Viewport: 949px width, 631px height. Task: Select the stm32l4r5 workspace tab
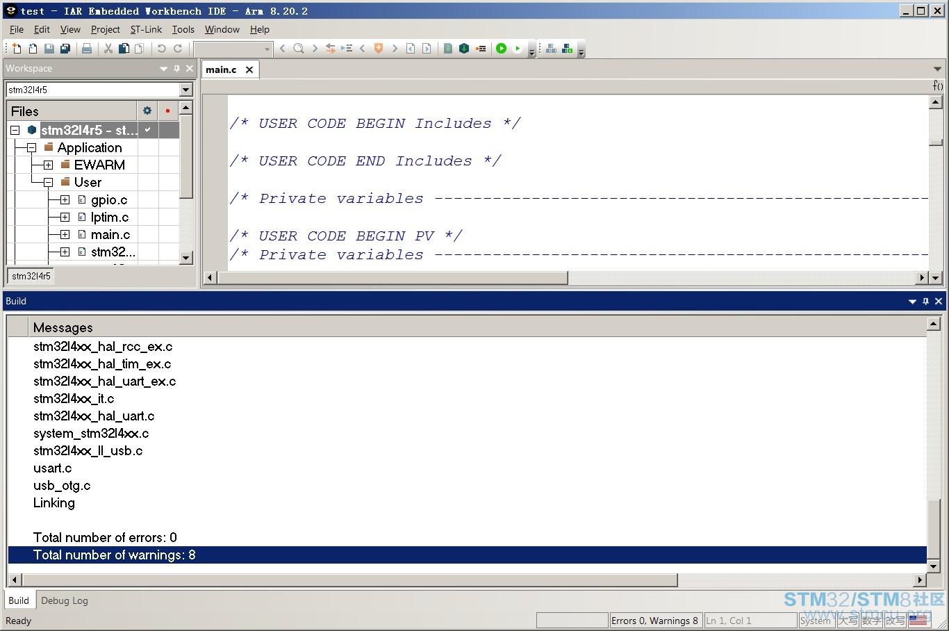coord(31,276)
